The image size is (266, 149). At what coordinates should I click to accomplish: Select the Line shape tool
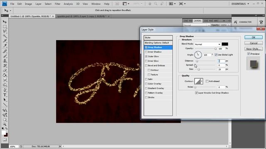coord(5,104)
